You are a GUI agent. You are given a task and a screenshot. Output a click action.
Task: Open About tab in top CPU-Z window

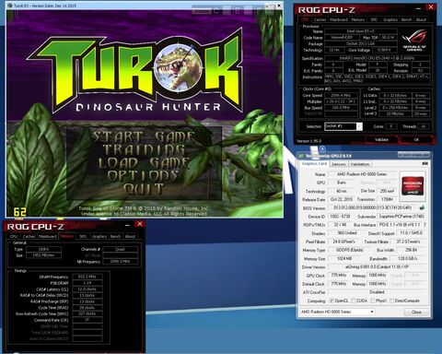421,19
